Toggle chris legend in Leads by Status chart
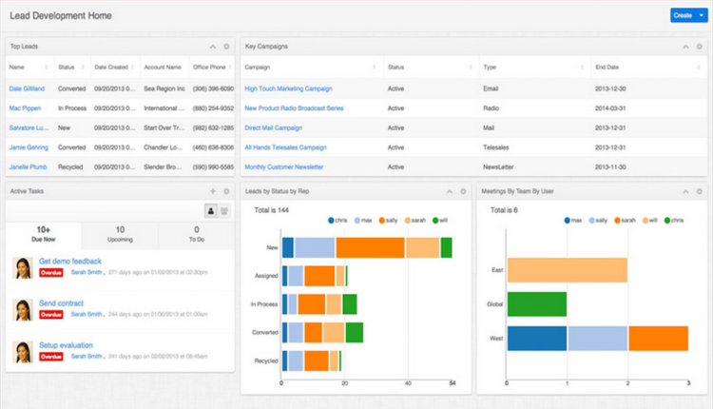Viewport: 713px width, 409px height. (336, 220)
